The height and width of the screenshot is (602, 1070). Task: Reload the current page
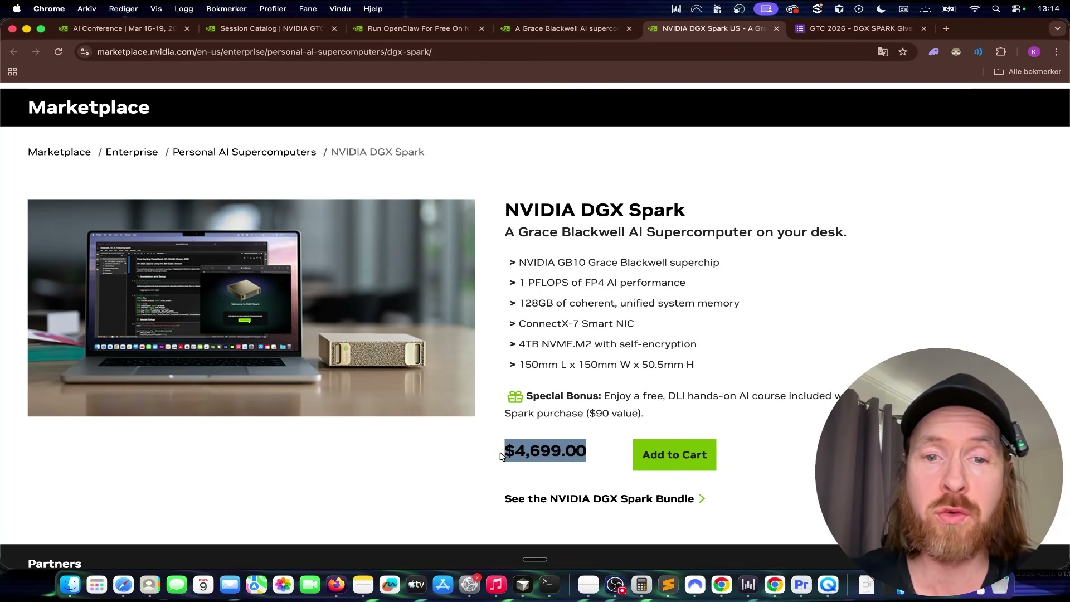point(58,52)
